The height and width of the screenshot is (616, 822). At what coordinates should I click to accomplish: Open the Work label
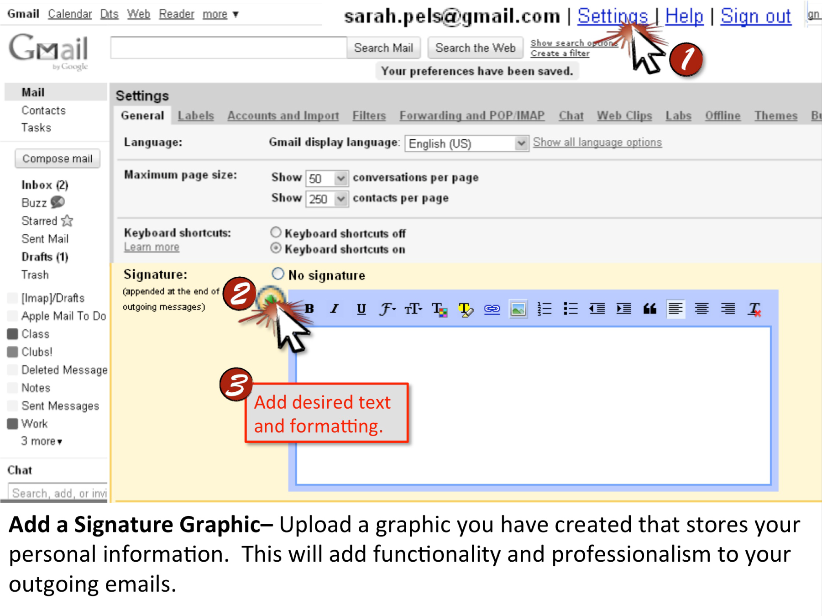pos(34,424)
